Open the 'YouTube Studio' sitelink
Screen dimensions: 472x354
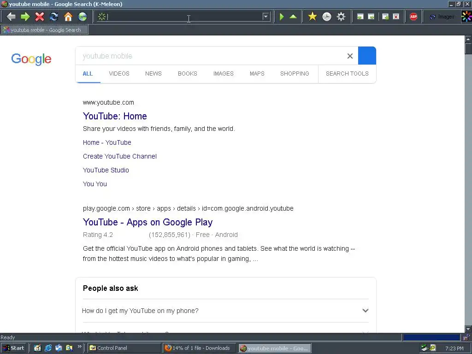106,170
